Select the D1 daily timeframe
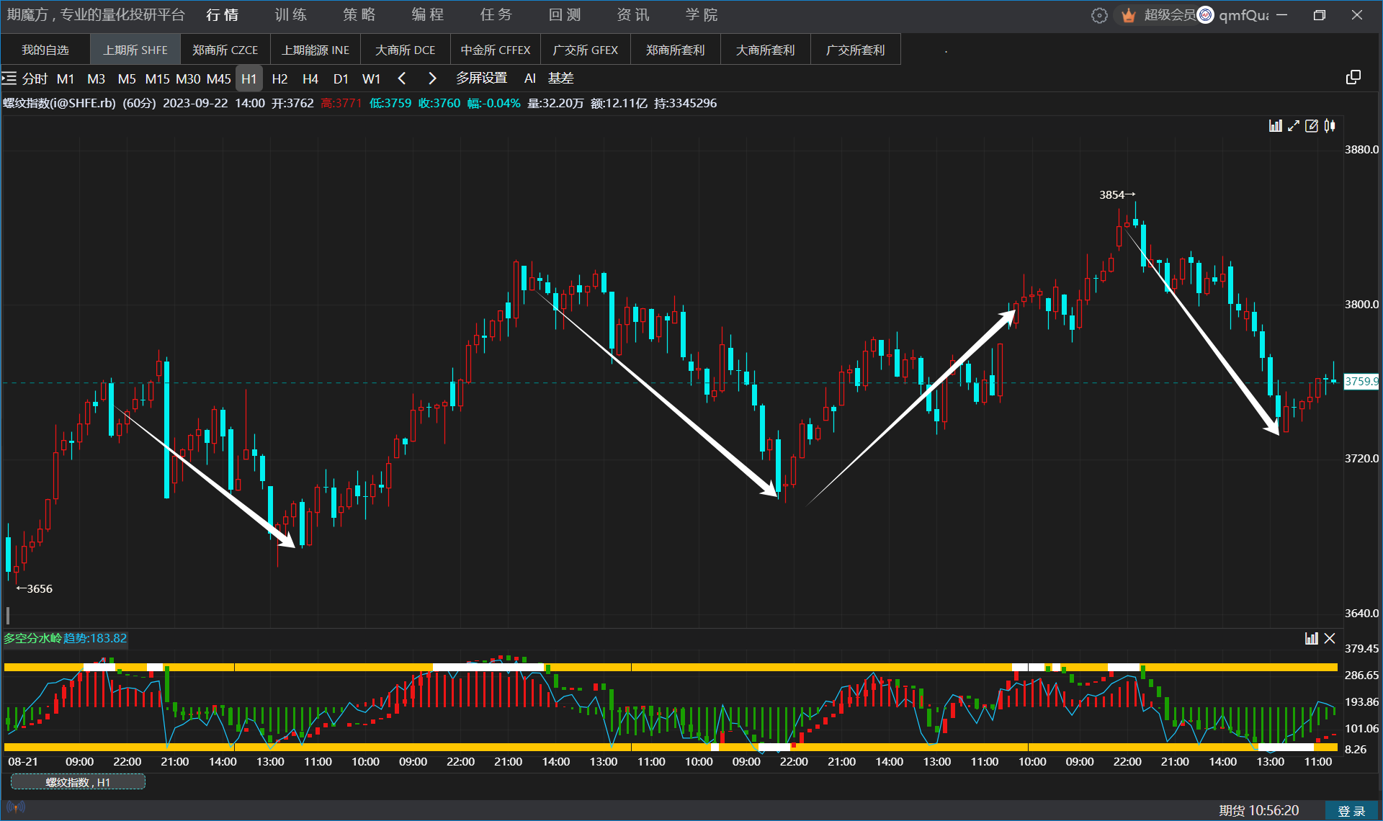Viewport: 1383px width, 821px height. 341,78
